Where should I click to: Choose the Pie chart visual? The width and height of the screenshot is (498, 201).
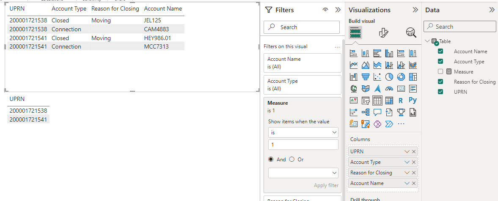pyautogui.click(x=389, y=77)
